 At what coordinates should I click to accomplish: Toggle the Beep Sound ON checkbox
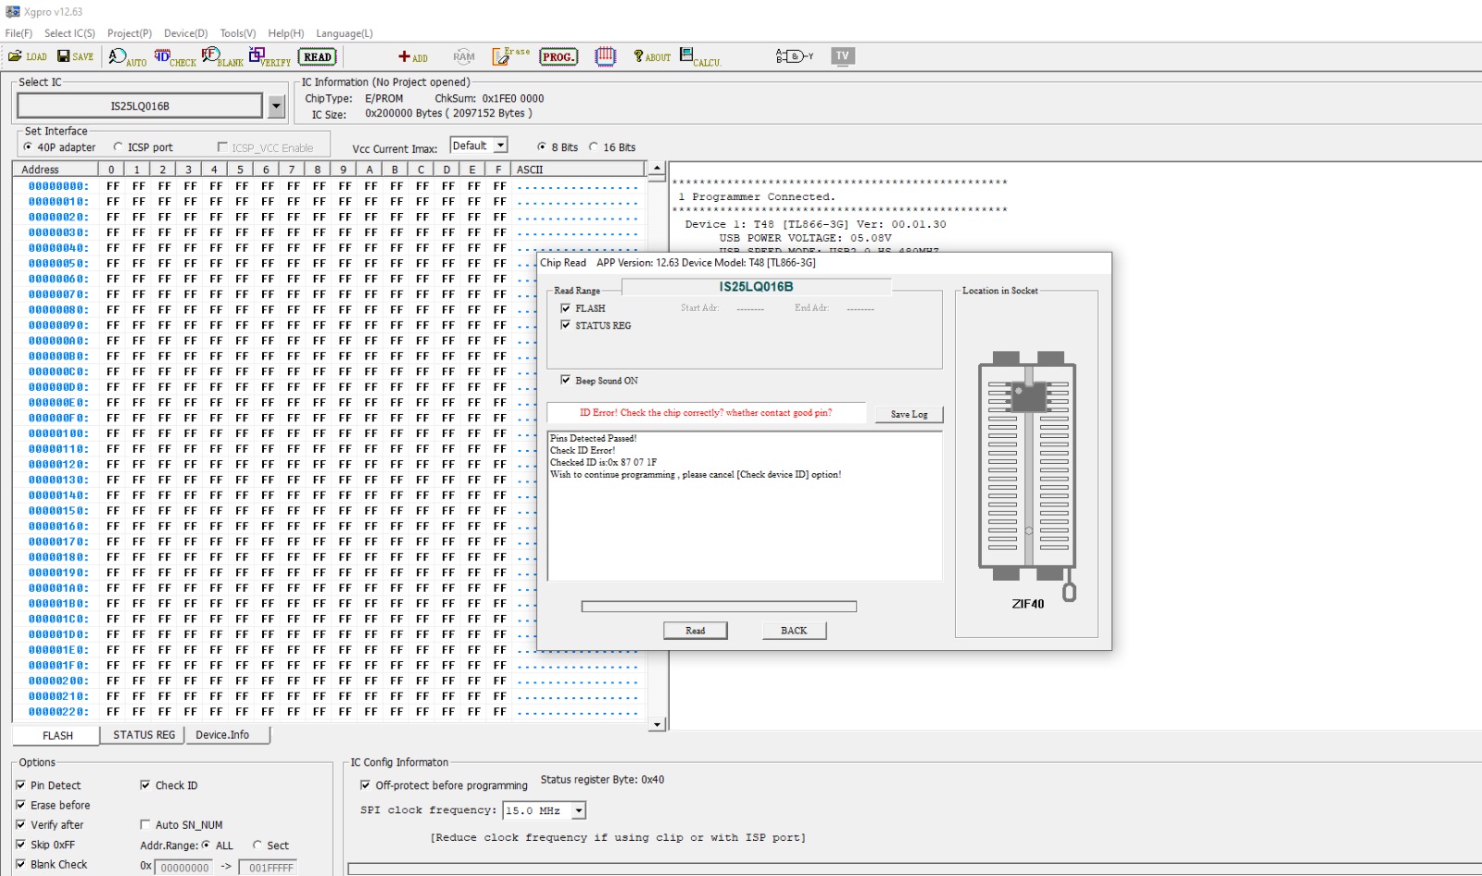pyautogui.click(x=566, y=381)
